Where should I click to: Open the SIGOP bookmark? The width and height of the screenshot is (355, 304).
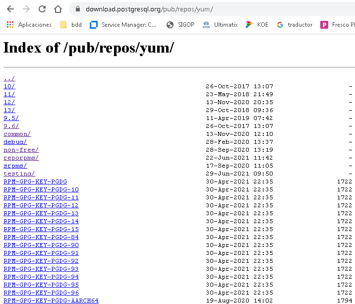click(x=180, y=24)
